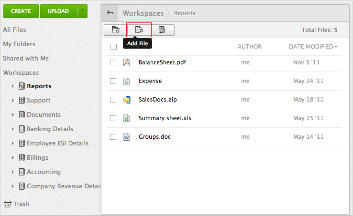The image size is (353, 216).
Task: Click the BalanceSheet.pdf PDF icon
Action: [x=127, y=62]
